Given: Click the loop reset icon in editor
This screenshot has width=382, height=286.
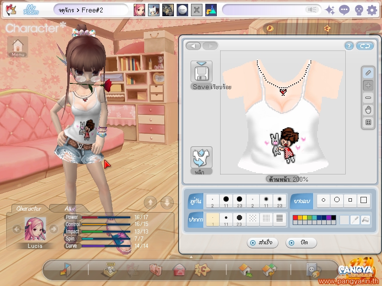Looking at the screenshot, I should (365, 46).
